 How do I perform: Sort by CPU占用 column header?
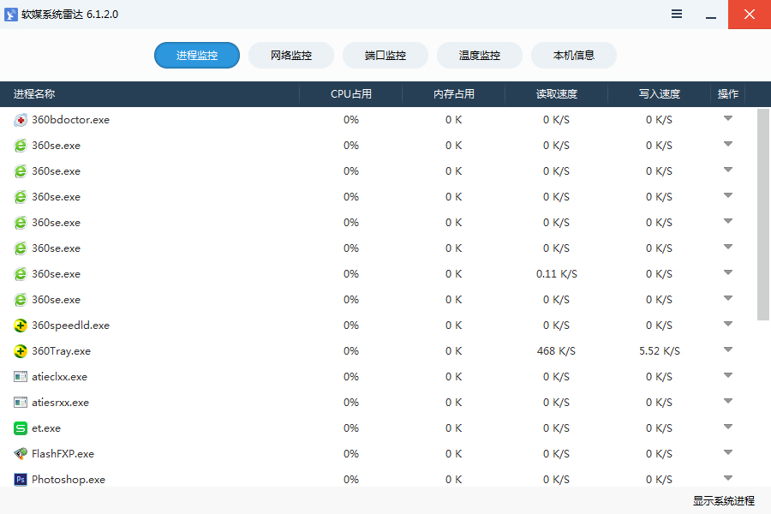pyautogui.click(x=351, y=94)
